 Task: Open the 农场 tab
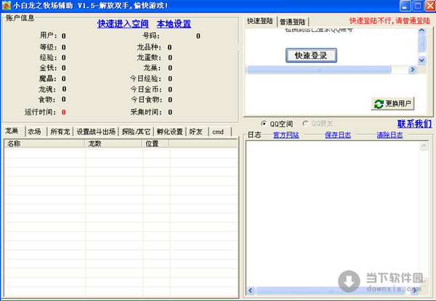34,132
